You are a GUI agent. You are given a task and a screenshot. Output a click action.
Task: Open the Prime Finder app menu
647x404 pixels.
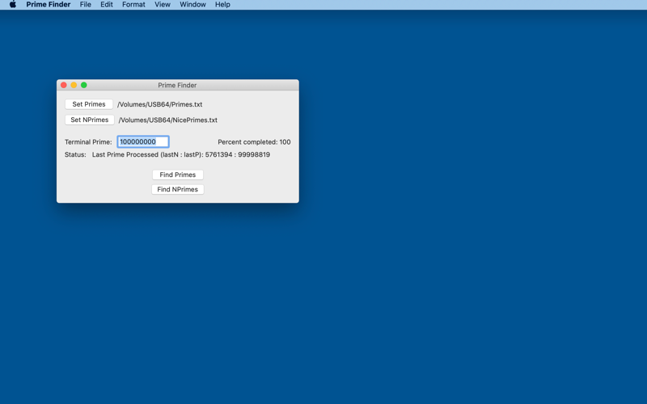pyautogui.click(x=49, y=5)
